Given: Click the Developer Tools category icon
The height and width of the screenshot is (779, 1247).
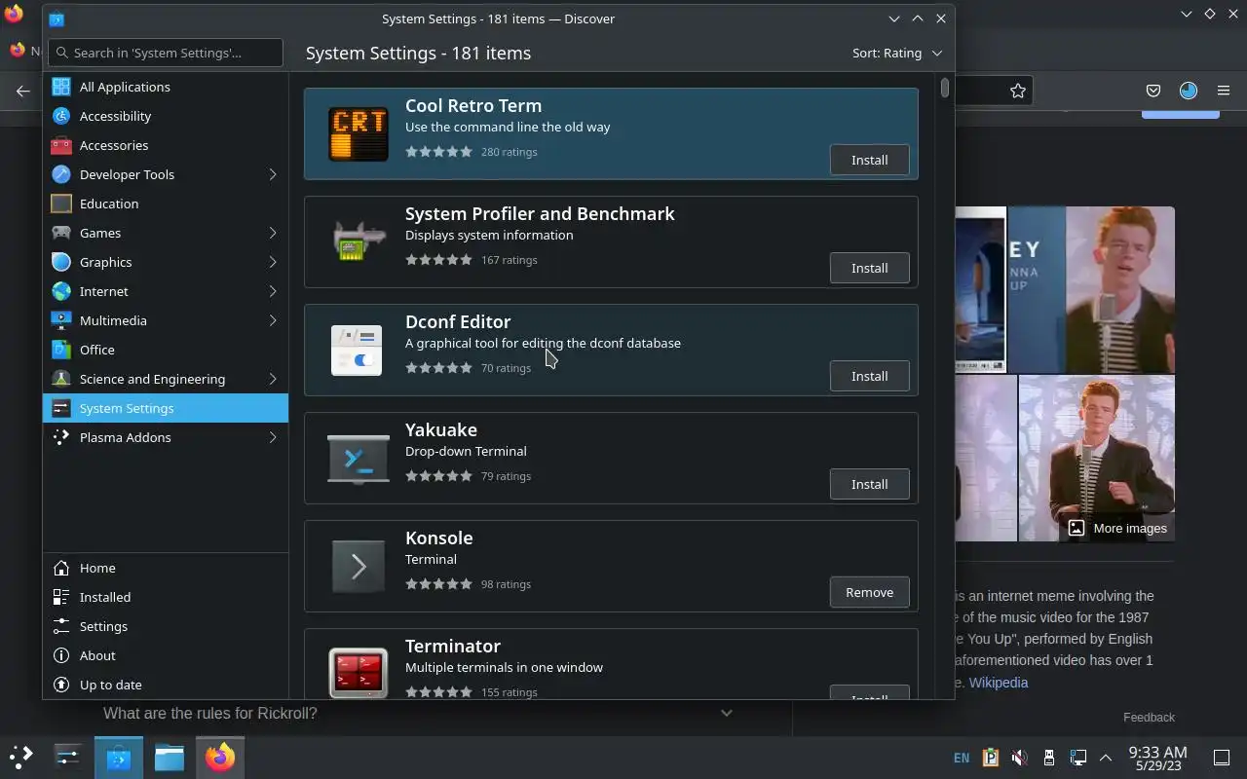Looking at the screenshot, I should click(x=61, y=174).
